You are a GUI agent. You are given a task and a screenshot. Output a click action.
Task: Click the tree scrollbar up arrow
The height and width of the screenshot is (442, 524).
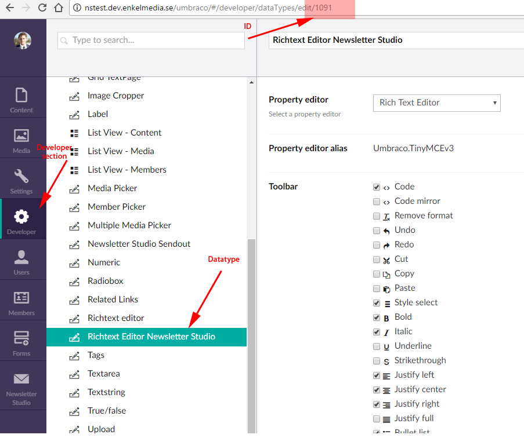coord(251,82)
